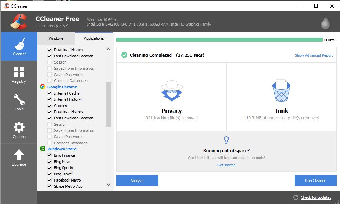Uncheck Facebook Metro checkbox
340x204 pixels.
(x=50, y=180)
